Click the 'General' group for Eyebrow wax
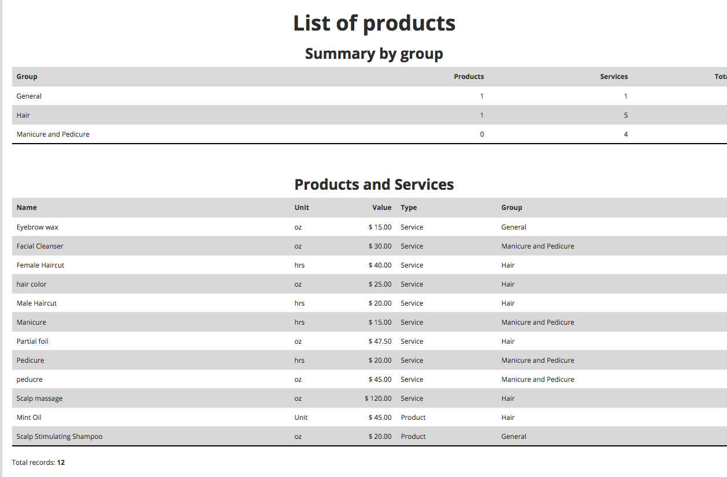 click(514, 227)
